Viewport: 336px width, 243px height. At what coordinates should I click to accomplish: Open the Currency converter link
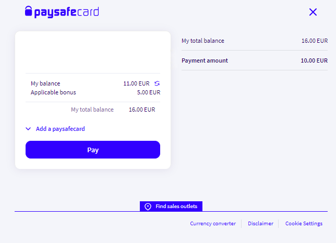coord(213,223)
